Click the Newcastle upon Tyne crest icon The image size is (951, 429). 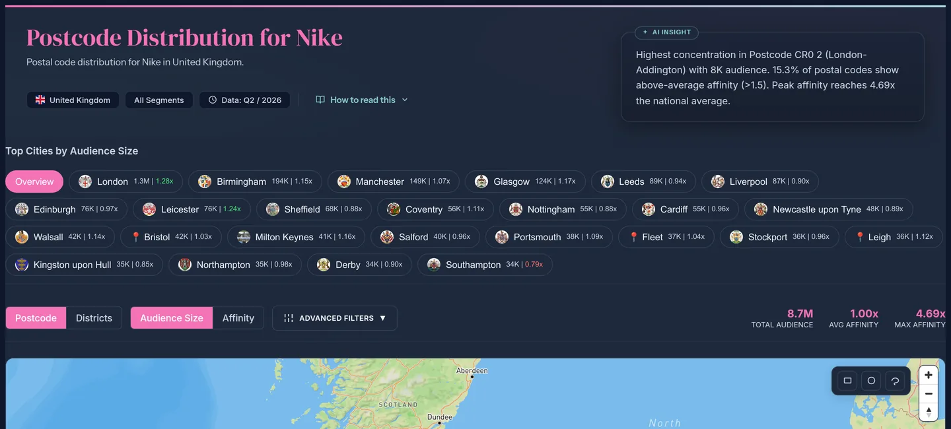[761, 209]
